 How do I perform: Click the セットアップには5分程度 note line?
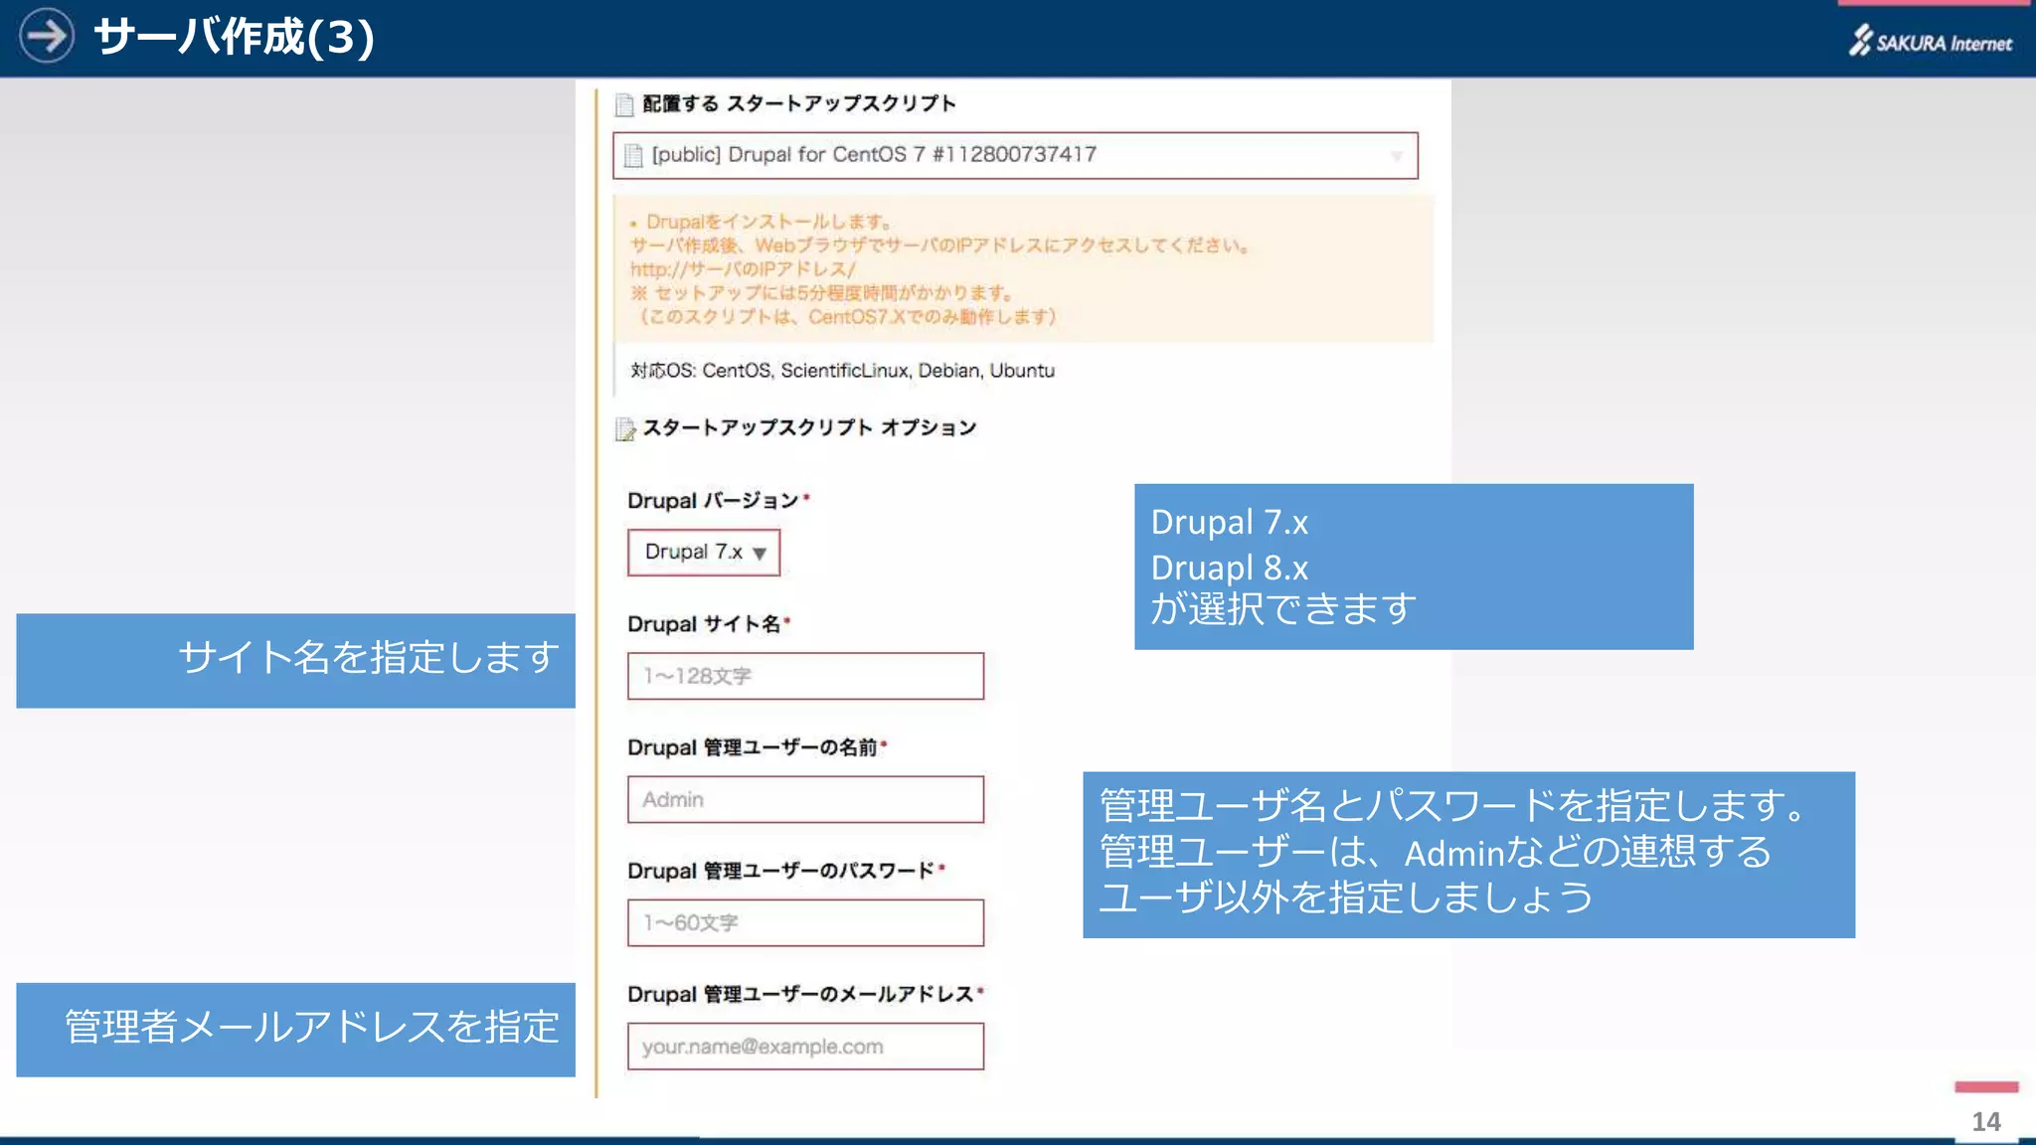[821, 292]
